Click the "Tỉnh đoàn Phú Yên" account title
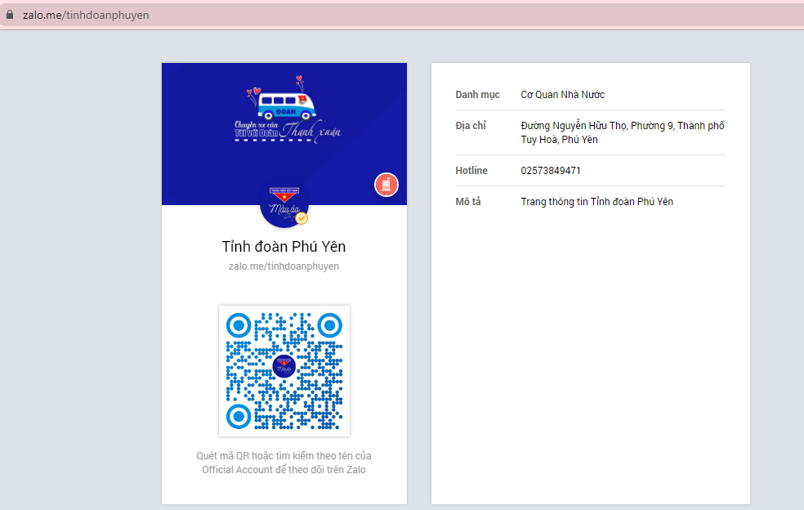 (284, 246)
